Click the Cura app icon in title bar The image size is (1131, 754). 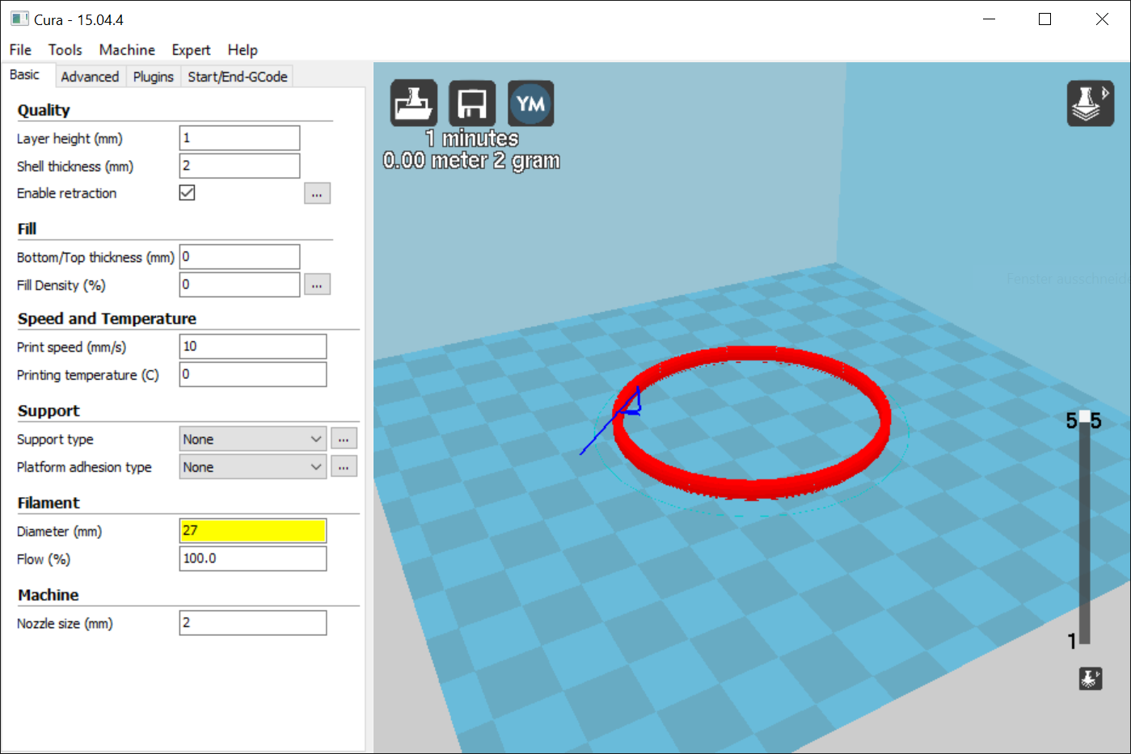[19, 19]
